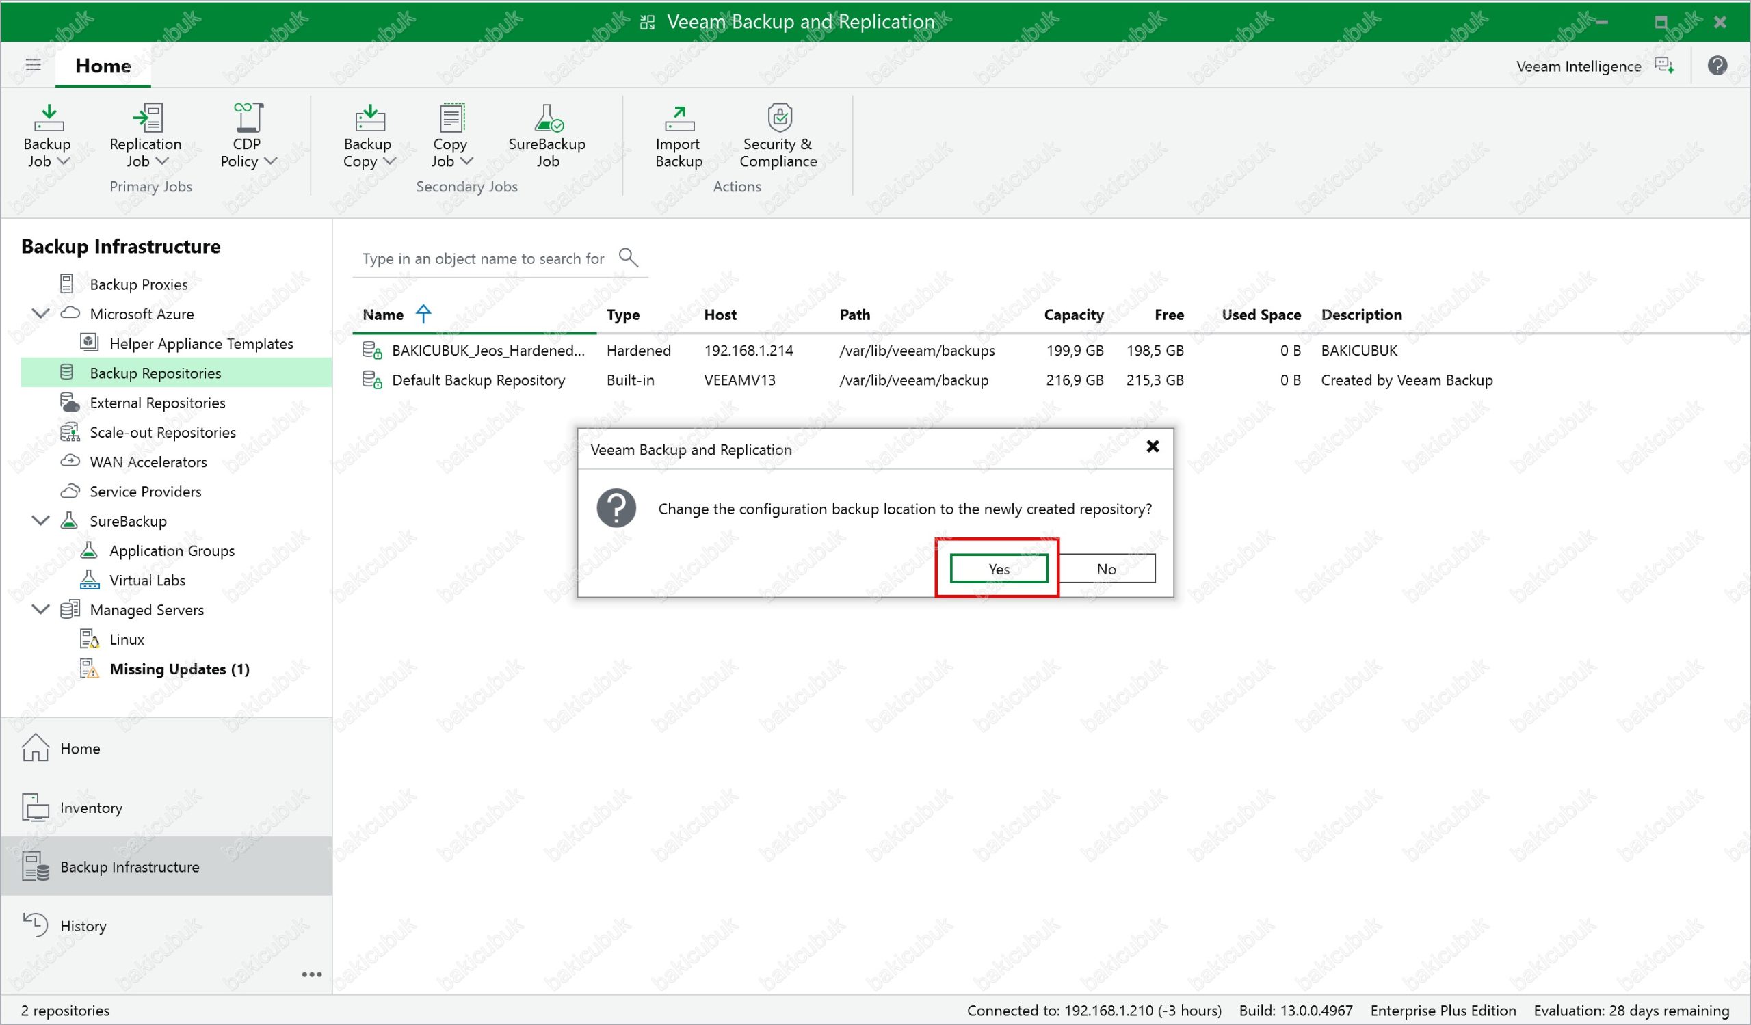Viewport: 1751px width, 1025px height.
Task: Click Yes in the confirmation dialog
Action: 999,569
